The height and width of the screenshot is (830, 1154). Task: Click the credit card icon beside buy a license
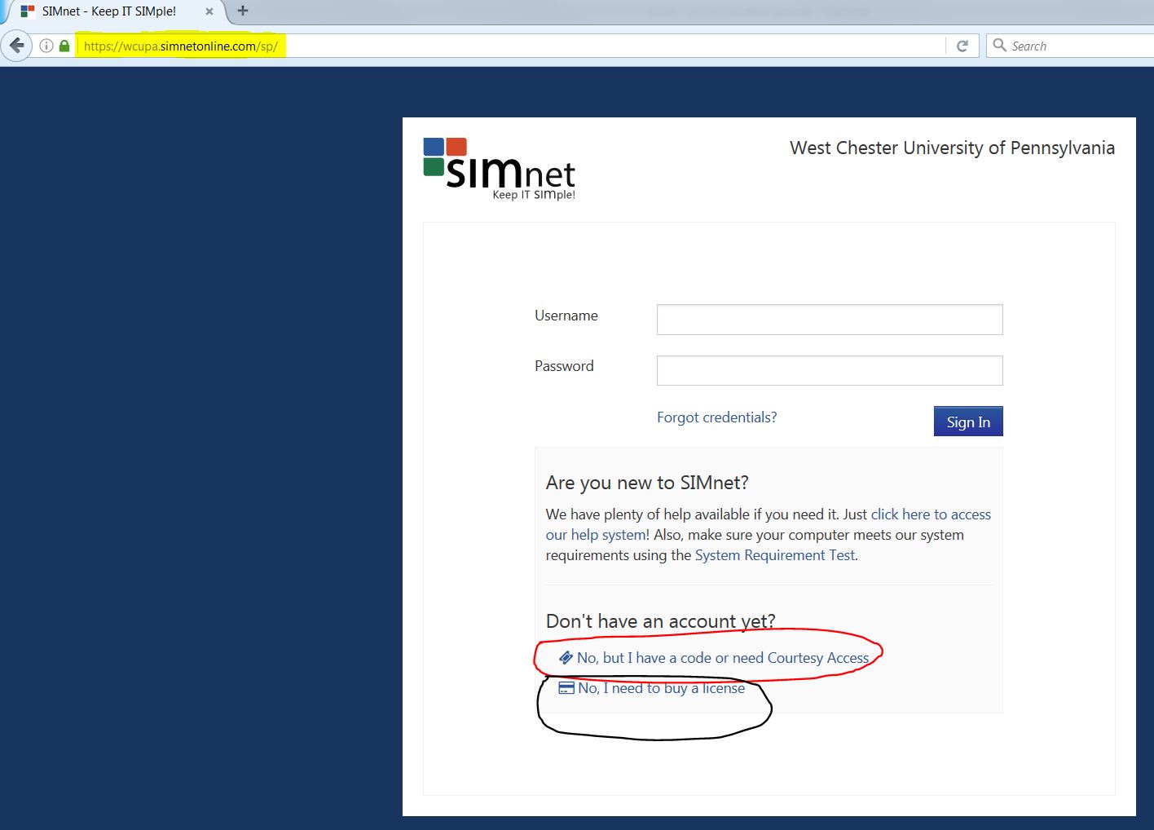(x=566, y=688)
